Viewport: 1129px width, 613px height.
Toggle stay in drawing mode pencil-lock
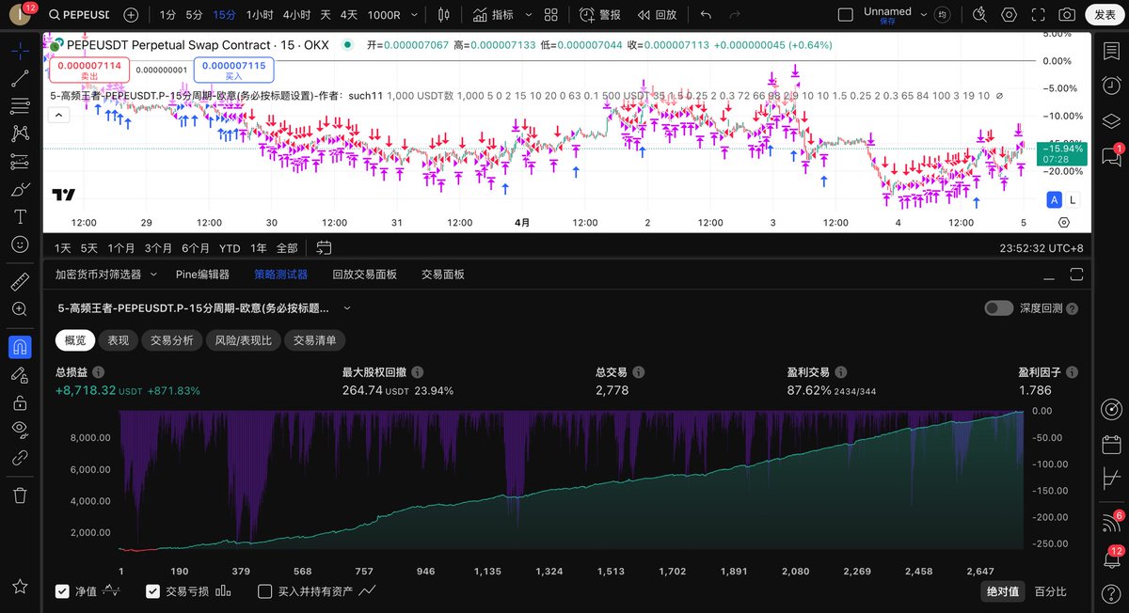20,374
